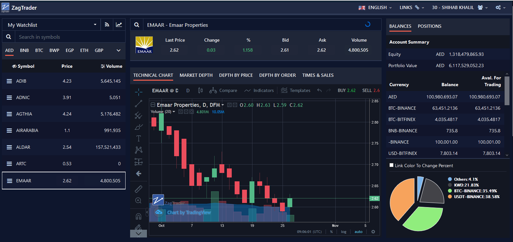This screenshot has height=242, width=513.
Task: Select the crosshair cursor tool
Action: click(x=139, y=92)
